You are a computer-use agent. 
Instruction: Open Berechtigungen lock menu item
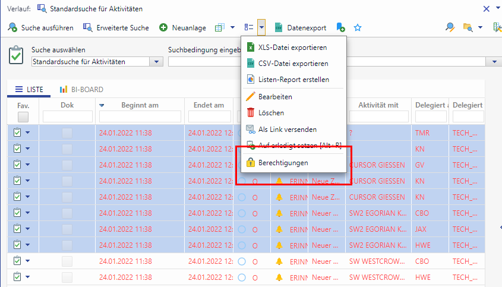tap(283, 162)
